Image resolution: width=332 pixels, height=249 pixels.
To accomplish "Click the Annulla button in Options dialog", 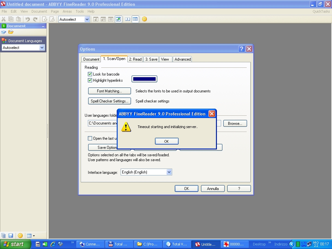I will point(213,188).
